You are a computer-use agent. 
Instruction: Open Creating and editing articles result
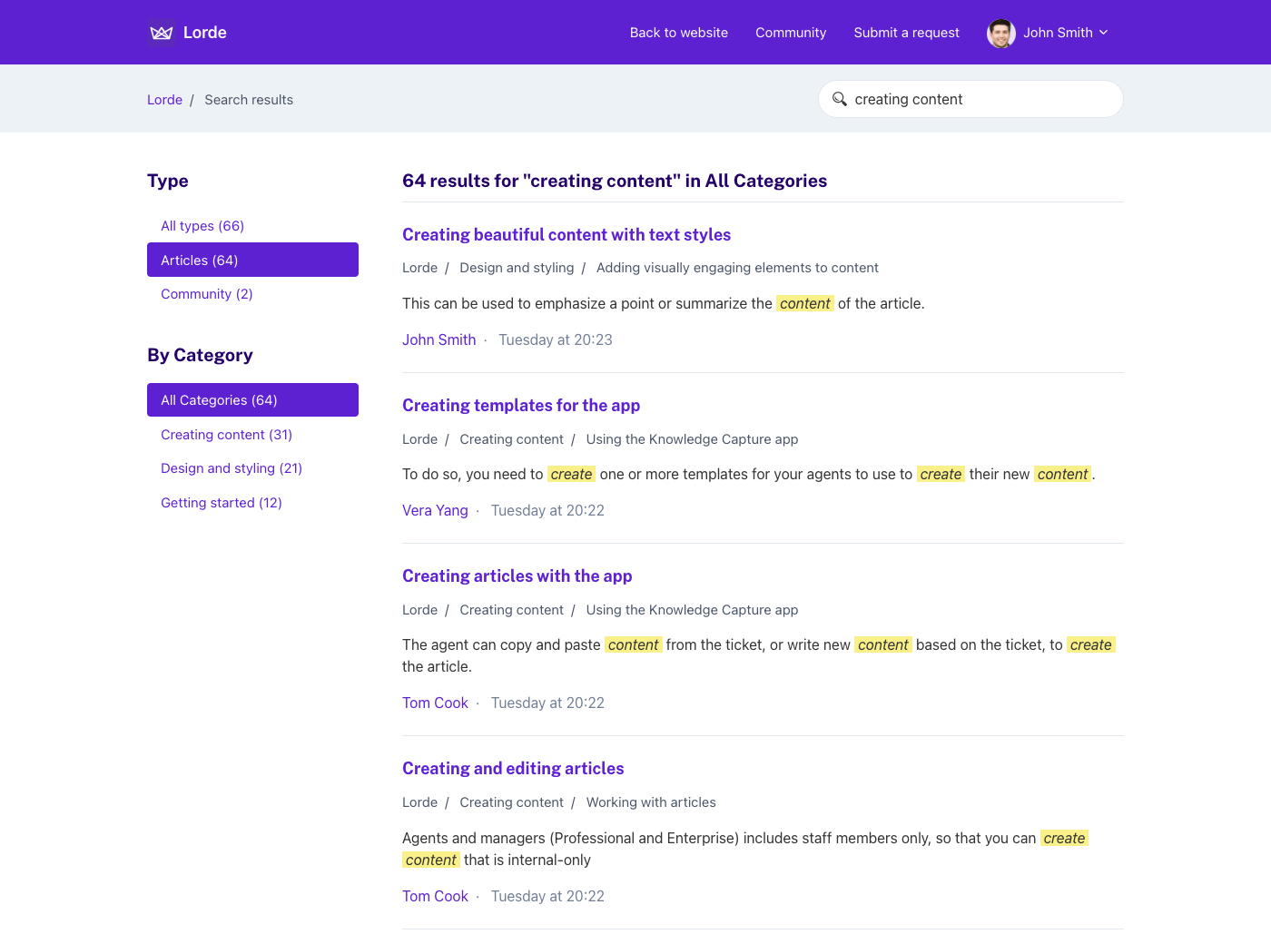(513, 769)
